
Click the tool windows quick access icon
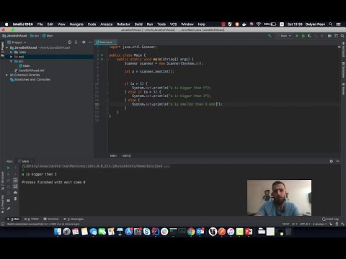[x=3, y=224]
